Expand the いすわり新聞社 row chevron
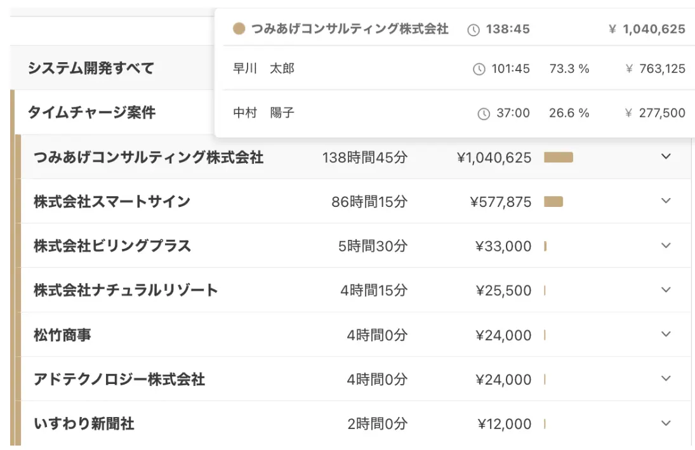The image size is (695, 450). pos(666,423)
